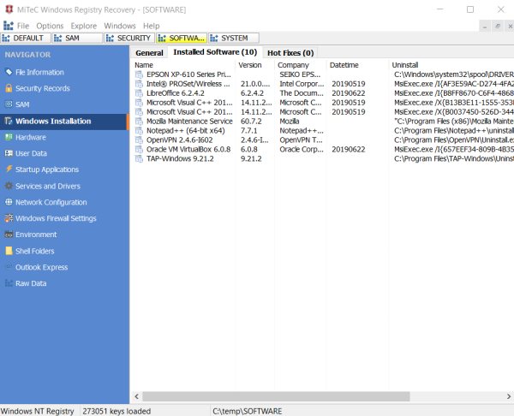514x416 pixels.
Task: Open Startup Applications lightning icon
Action: pyautogui.click(x=9, y=169)
